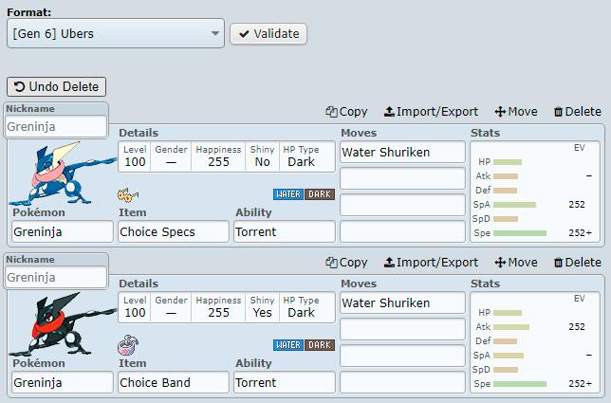Click the Water type badge of shiny Greninja
This screenshot has height=403, width=611.
288,345
